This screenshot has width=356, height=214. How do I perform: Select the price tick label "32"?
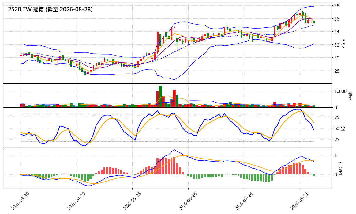[x=337, y=45]
